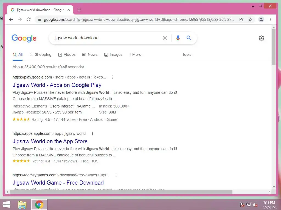Screen dimensions: 281x210
Task: Open the Chrome three-dot menu
Action: 270,19
